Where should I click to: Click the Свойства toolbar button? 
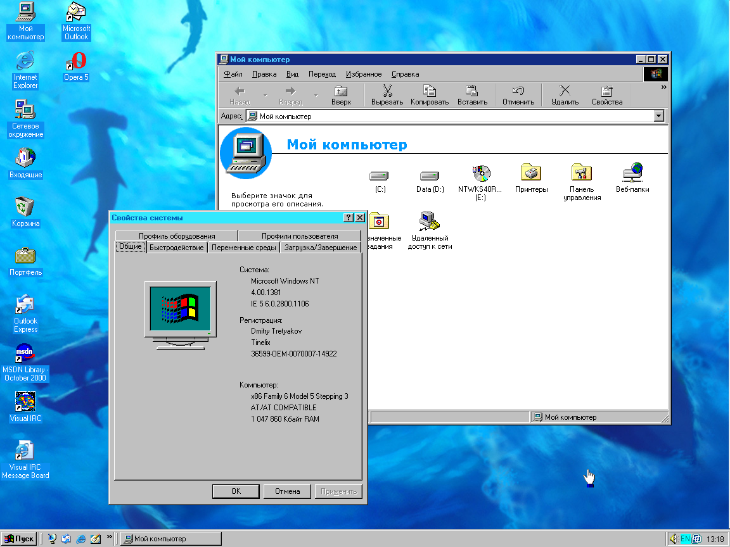607,95
